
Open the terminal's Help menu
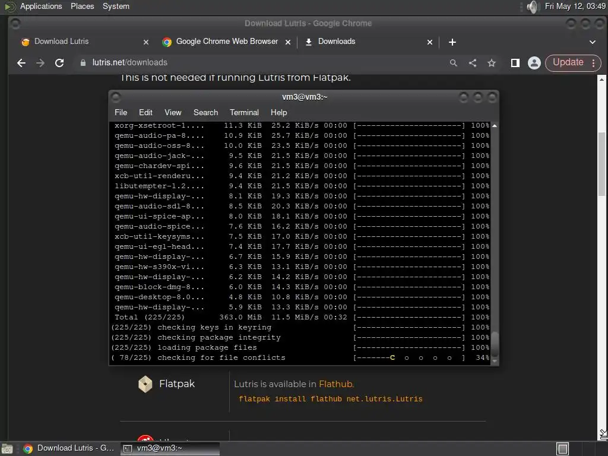click(x=278, y=112)
